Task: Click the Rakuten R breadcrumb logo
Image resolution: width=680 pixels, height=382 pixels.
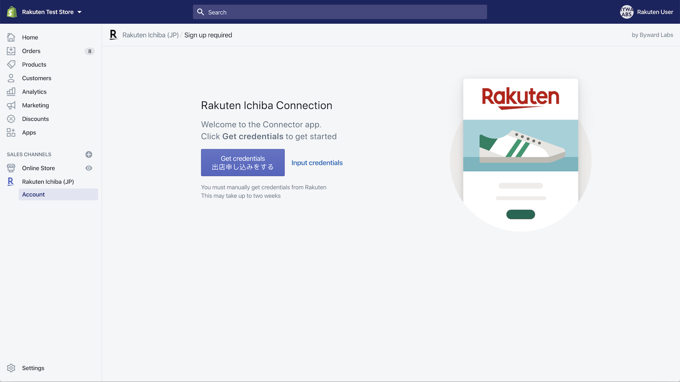Action: click(113, 35)
